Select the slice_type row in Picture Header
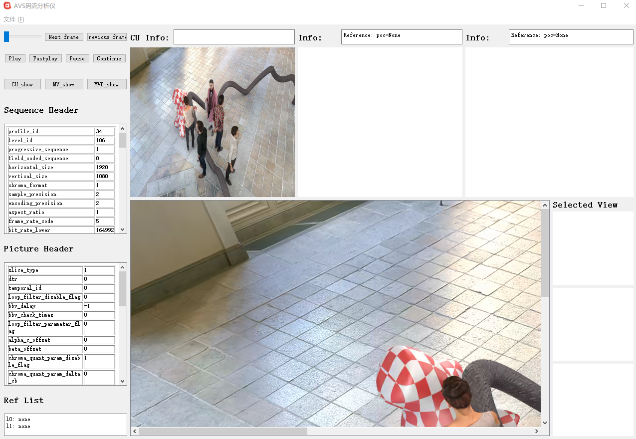 (44, 270)
